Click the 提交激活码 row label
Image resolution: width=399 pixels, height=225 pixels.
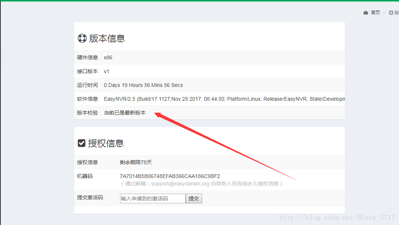click(x=90, y=197)
